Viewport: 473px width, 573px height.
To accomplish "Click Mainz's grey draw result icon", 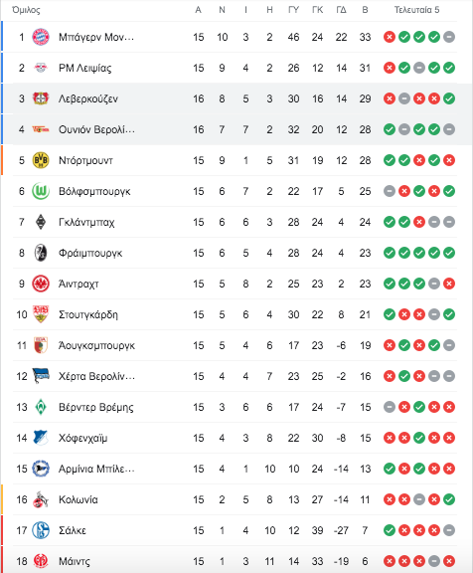I will (x=434, y=561).
